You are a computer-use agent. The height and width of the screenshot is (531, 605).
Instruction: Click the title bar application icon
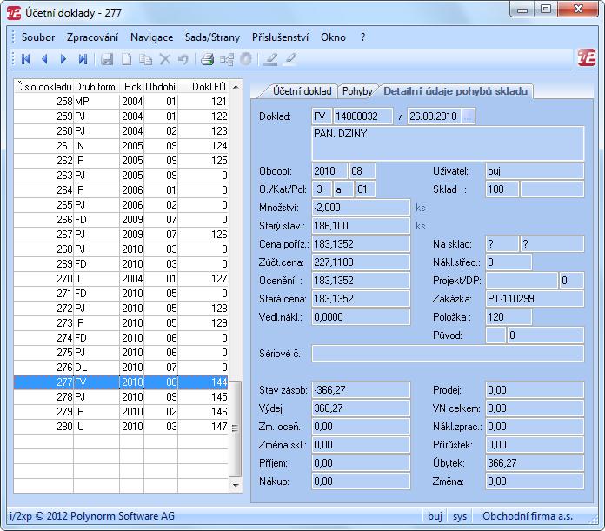click(14, 13)
